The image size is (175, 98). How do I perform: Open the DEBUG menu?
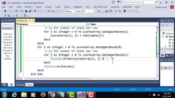(x=48, y=7)
